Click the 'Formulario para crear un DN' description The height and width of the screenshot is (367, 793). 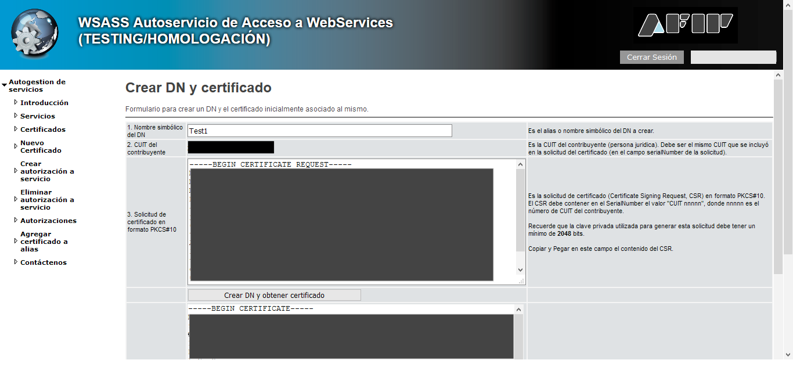pyautogui.click(x=247, y=109)
